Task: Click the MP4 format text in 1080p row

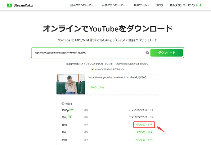Action: 86,110
